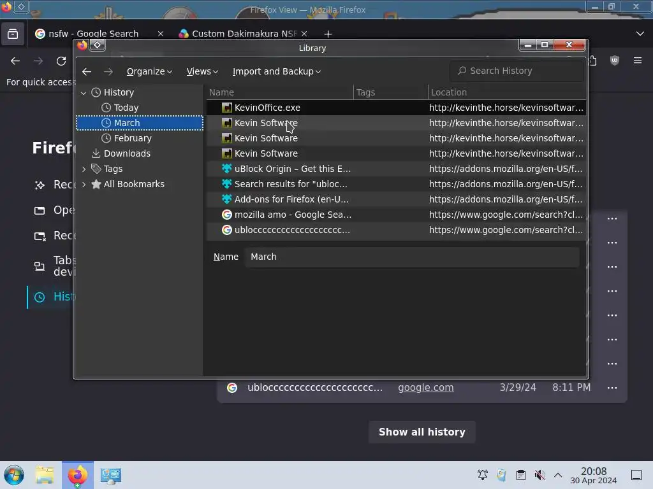Click the KevinOffice.exe favicon icon
The height and width of the screenshot is (489, 653).
point(226,108)
